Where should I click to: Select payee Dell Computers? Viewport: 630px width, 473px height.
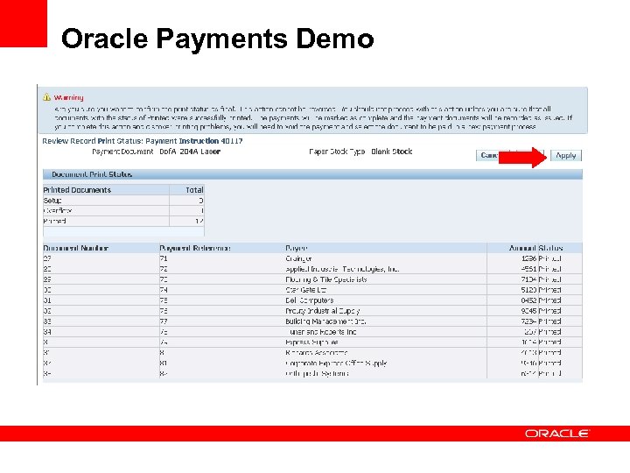click(x=309, y=300)
